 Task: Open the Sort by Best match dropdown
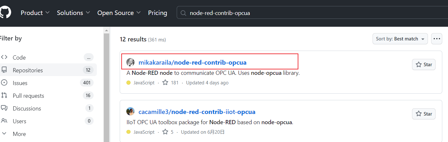tap(400, 39)
